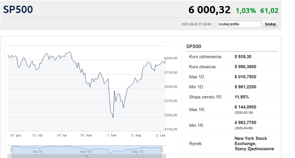Image resolution: width=295 pixels, height=158 pixels.
Task: Click the '2. cze' x-axis label
Action: [x=161, y=135]
